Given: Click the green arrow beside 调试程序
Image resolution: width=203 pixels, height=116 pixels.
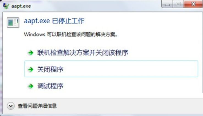Looking at the screenshot, I should 31,86.
